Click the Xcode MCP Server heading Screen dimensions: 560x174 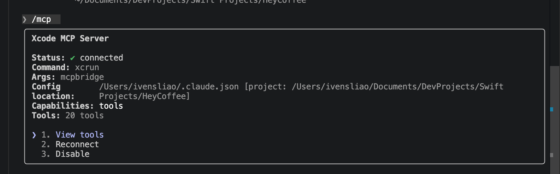70,39
